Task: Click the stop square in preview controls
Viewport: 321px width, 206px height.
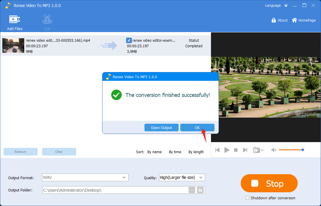Action: [236, 150]
